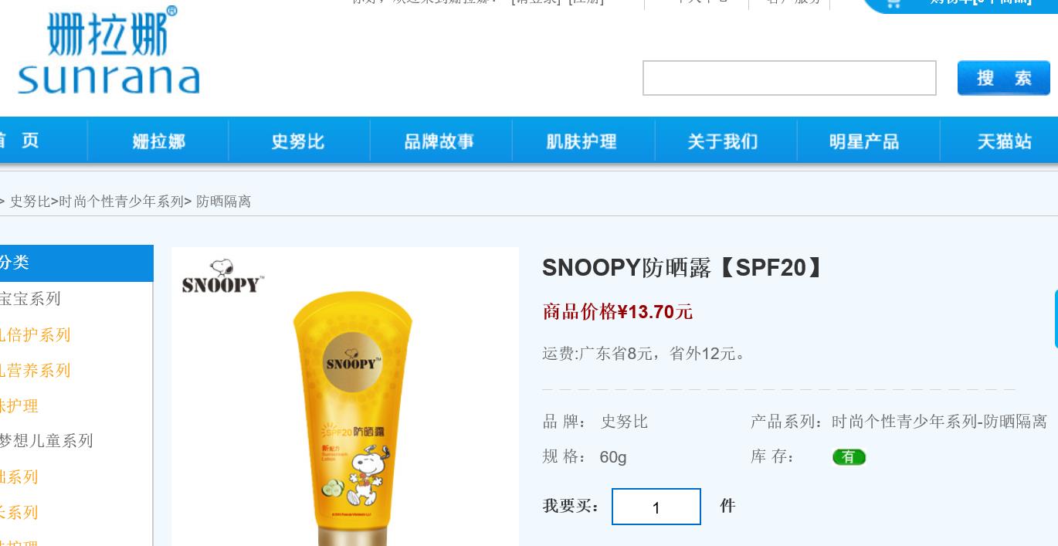Screen dimensions: 1058x546
Task: Select 宝宝系列 in category sidebar
Action: point(30,299)
